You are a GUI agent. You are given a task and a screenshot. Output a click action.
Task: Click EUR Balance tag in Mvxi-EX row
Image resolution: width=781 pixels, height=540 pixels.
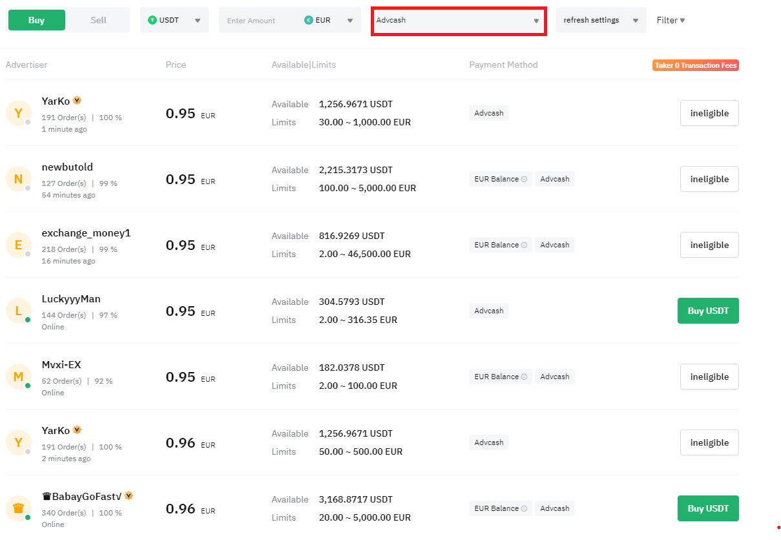click(501, 377)
